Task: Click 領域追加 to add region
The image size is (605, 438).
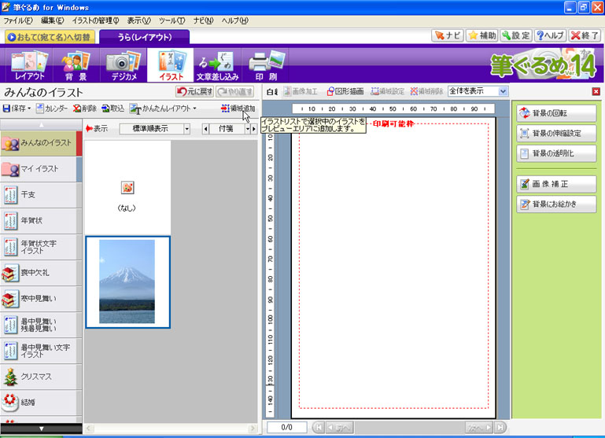Action: (238, 109)
